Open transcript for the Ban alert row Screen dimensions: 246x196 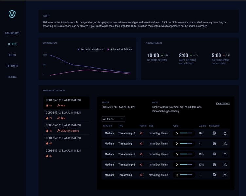click(214, 133)
